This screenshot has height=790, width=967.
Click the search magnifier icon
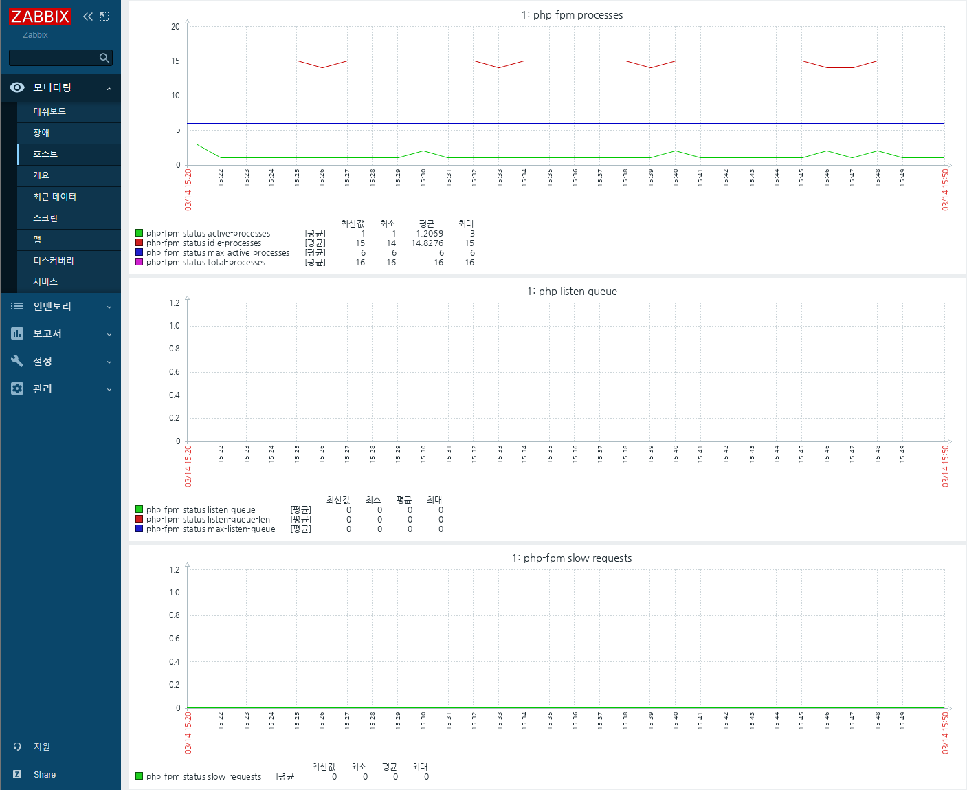(x=104, y=58)
